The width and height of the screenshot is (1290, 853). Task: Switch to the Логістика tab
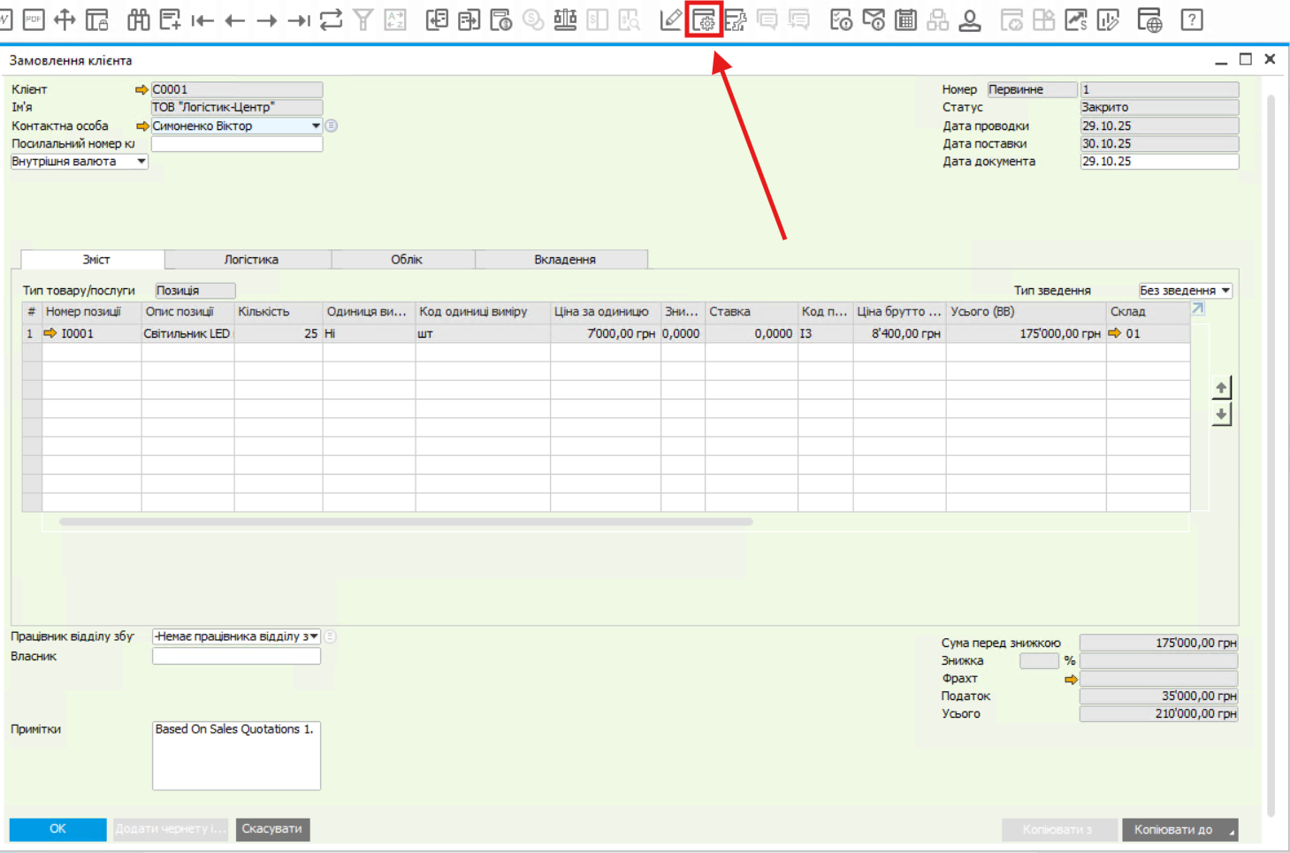point(250,259)
